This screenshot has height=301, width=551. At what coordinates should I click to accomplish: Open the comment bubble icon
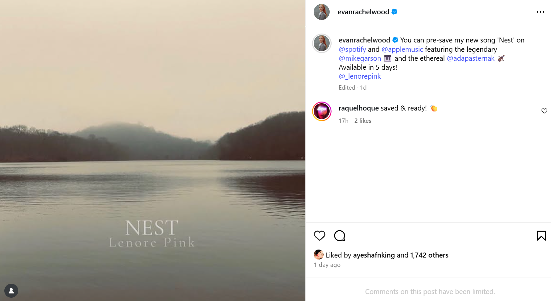click(340, 236)
